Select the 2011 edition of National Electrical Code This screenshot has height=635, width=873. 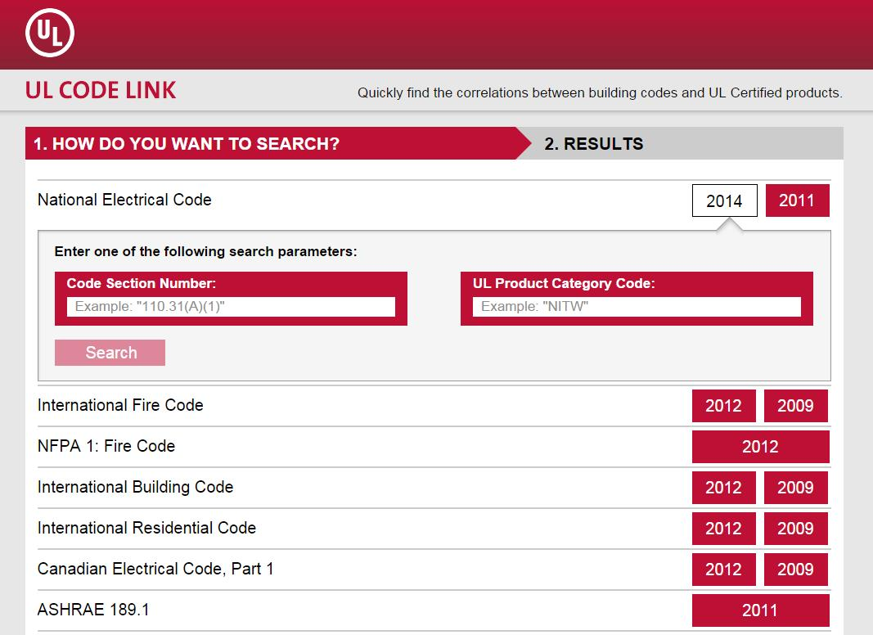point(798,200)
